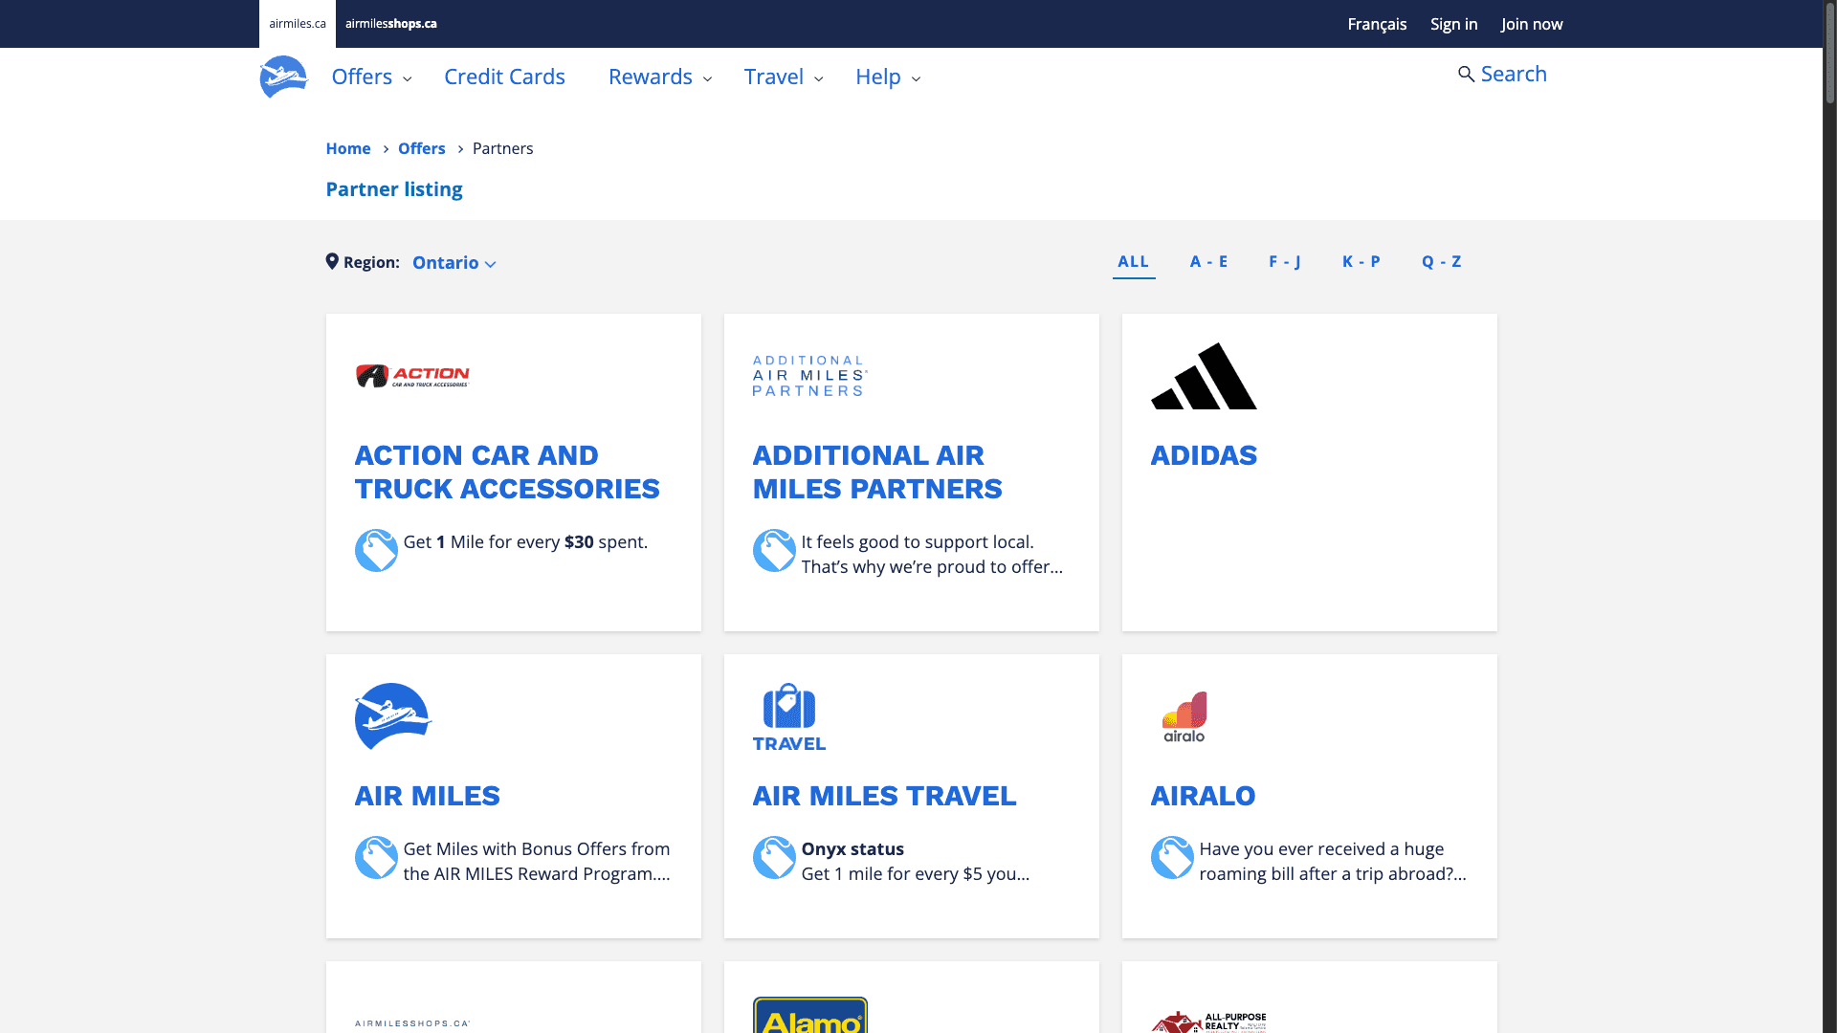Open the ADIDAS partner title
The height and width of the screenshot is (1033, 1837).
[1204, 455]
